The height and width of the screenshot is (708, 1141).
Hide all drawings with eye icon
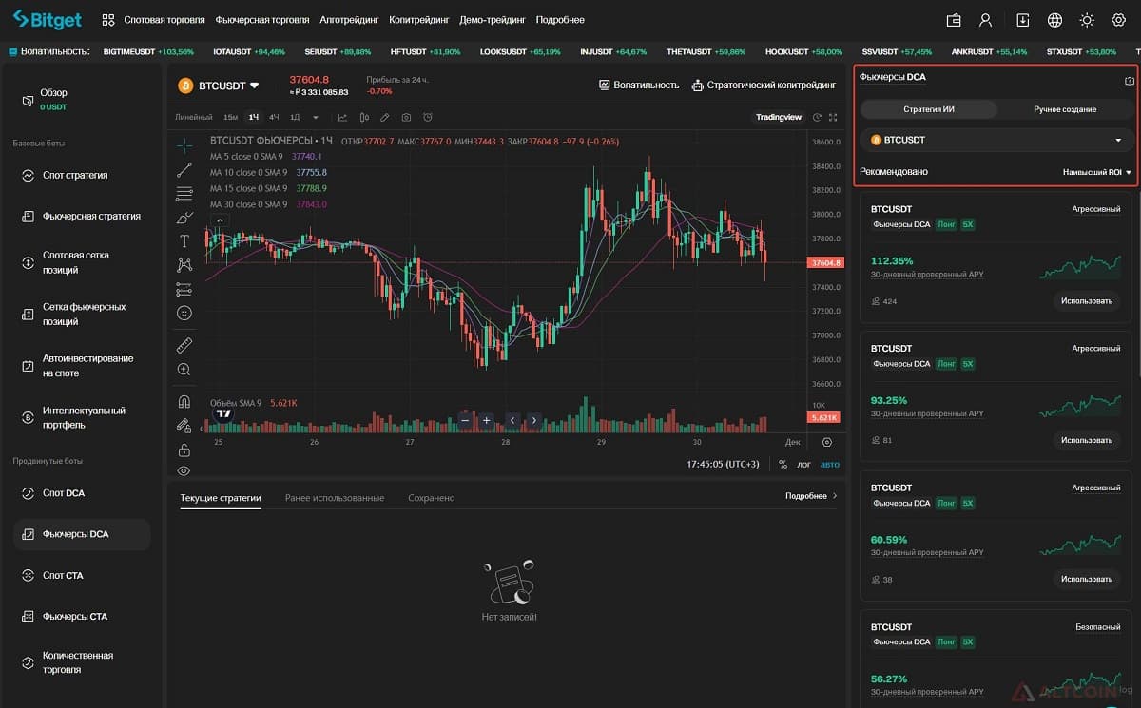click(184, 470)
